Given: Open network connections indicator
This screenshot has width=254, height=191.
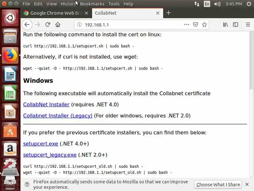Looking at the screenshot, I should (197, 4).
